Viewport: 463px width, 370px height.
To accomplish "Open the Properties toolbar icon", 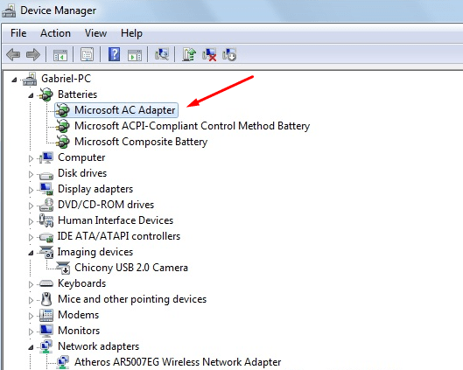I will click(x=88, y=54).
